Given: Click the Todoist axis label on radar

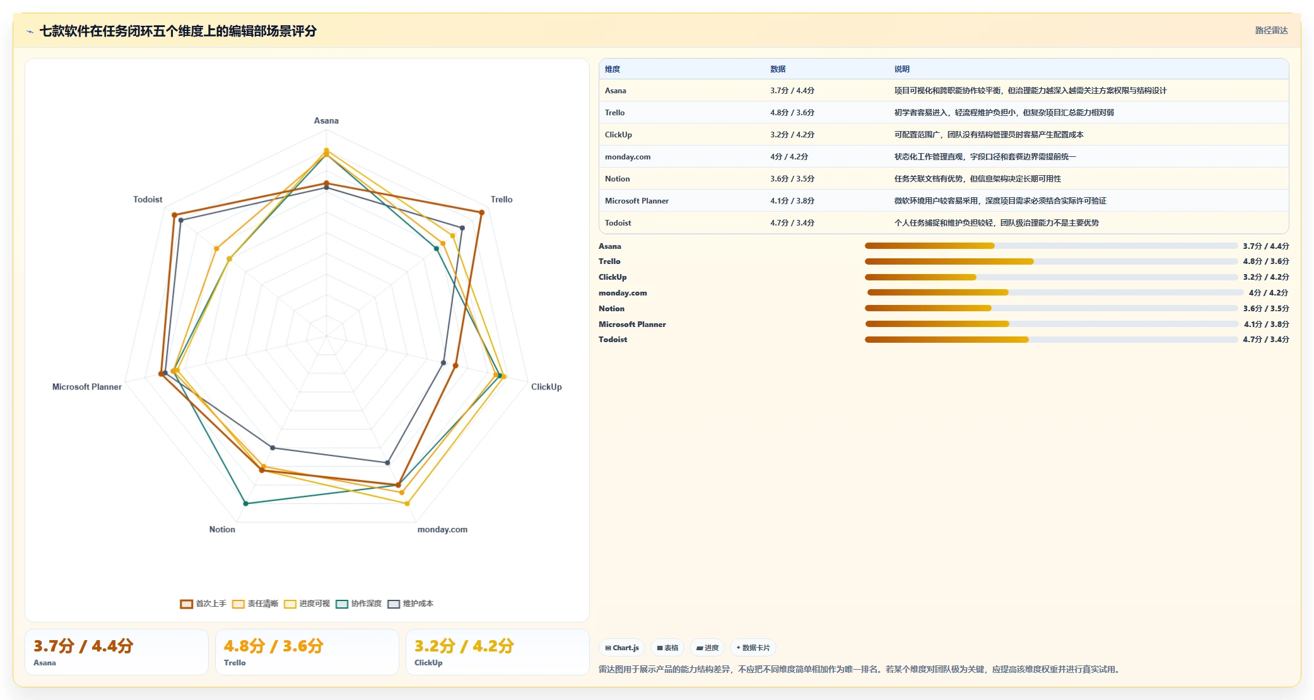Looking at the screenshot, I should tap(148, 200).
